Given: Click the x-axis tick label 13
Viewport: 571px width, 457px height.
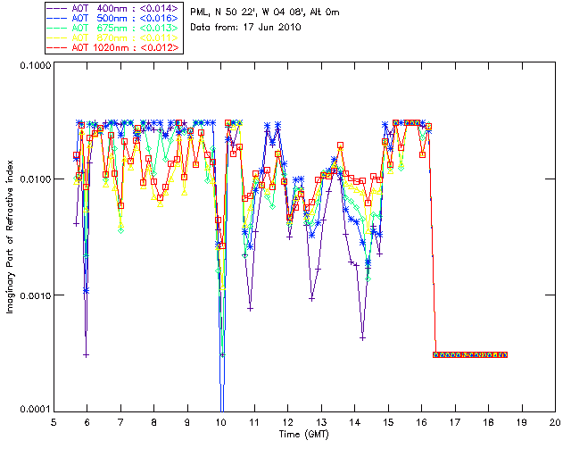Looking at the screenshot, I should pyautogui.click(x=321, y=422).
